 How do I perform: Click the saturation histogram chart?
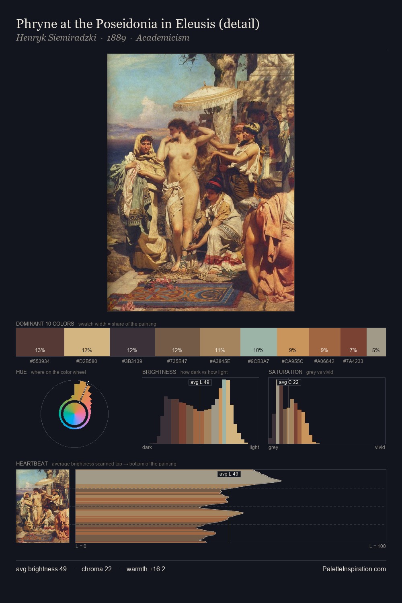(x=327, y=411)
